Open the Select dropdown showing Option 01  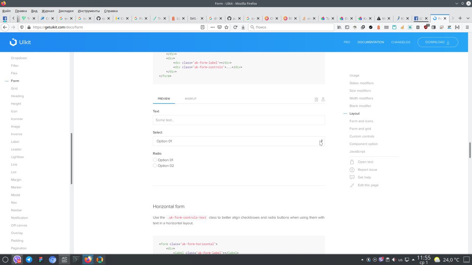(x=239, y=141)
